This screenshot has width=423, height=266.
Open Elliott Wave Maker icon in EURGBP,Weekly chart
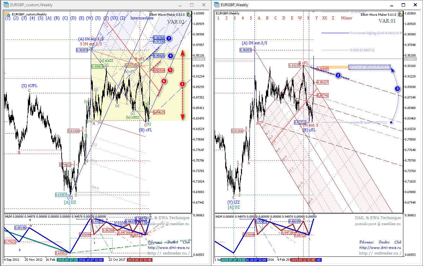click(x=399, y=14)
